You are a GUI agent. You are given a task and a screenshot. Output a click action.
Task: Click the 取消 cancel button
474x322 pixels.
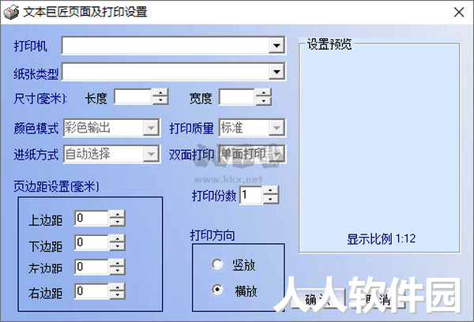coord(378,299)
